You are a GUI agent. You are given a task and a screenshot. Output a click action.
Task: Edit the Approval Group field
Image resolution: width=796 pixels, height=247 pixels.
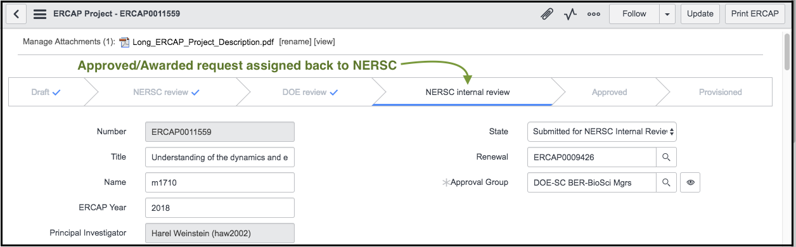591,182
